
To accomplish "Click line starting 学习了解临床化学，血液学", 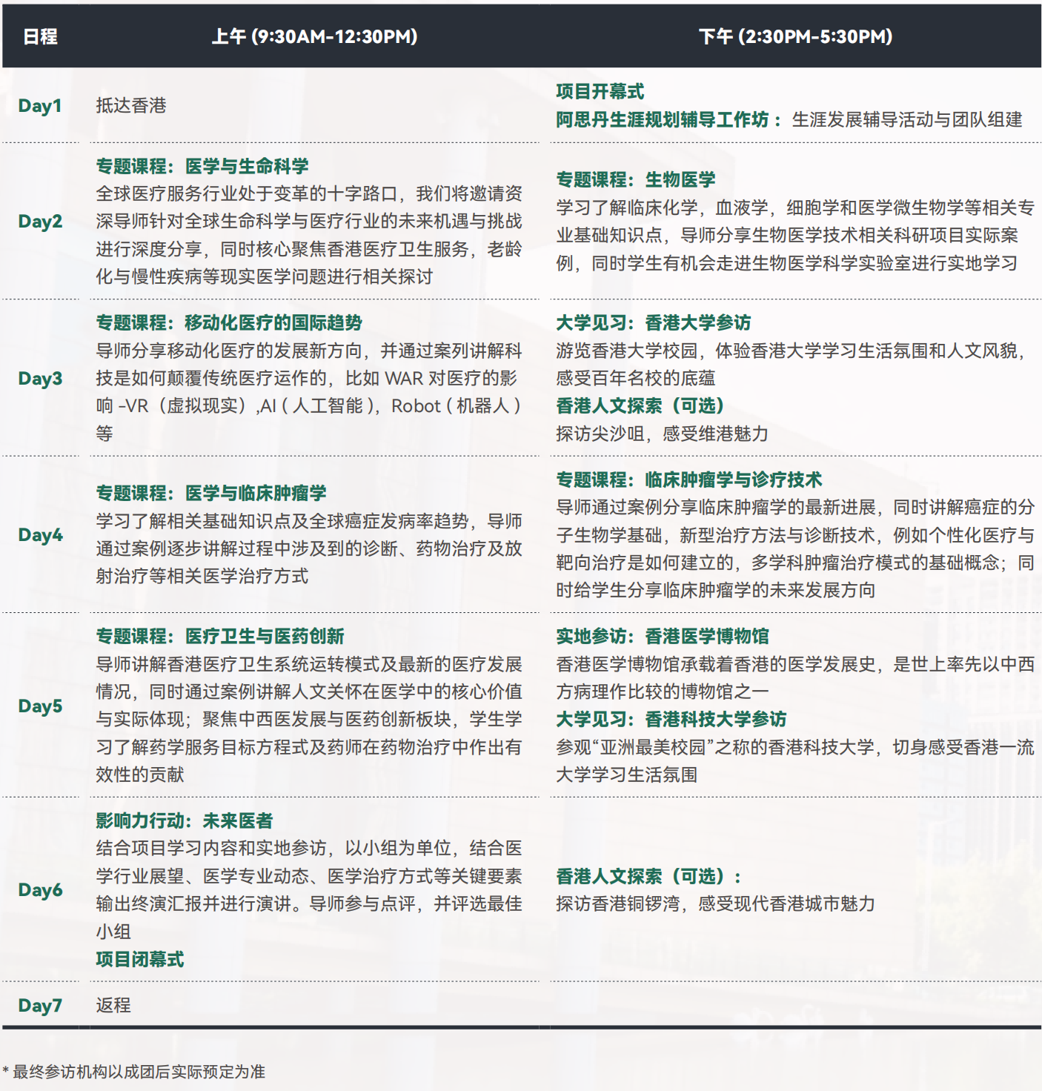I will tap(795, 208).
